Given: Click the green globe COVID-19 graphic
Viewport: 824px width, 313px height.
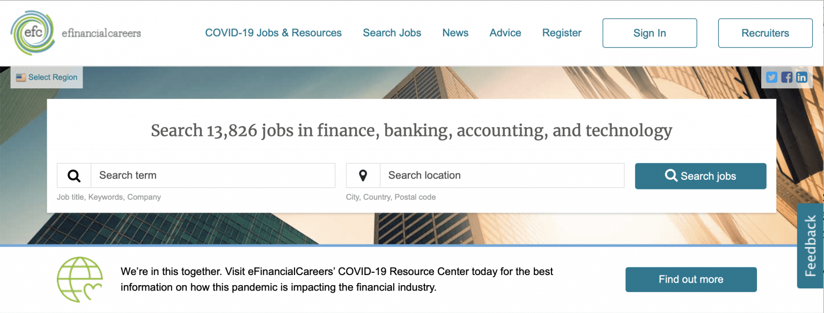Looking at the screenshot, I should (x=79, y=279).
